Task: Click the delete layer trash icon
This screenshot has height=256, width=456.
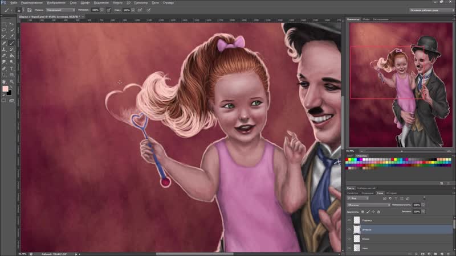Action: [448, 254]
